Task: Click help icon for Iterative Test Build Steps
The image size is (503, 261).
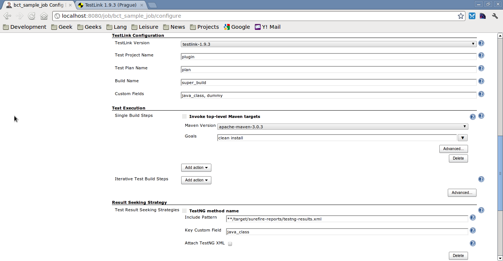Action: point(481,179)
